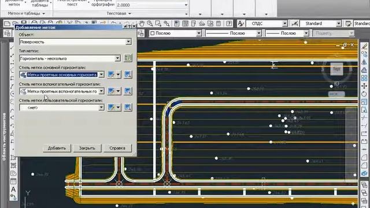The width and height of the screenshot is (370, 208).
Task: Select the Array tool
Action: coord(364,78)
